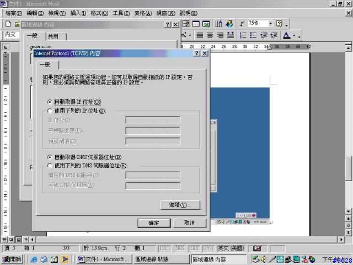Click the Word vertical scrollbar thumb
This screenshot has width=353, height=265.
pyautogui.click(x=348, y=168)
